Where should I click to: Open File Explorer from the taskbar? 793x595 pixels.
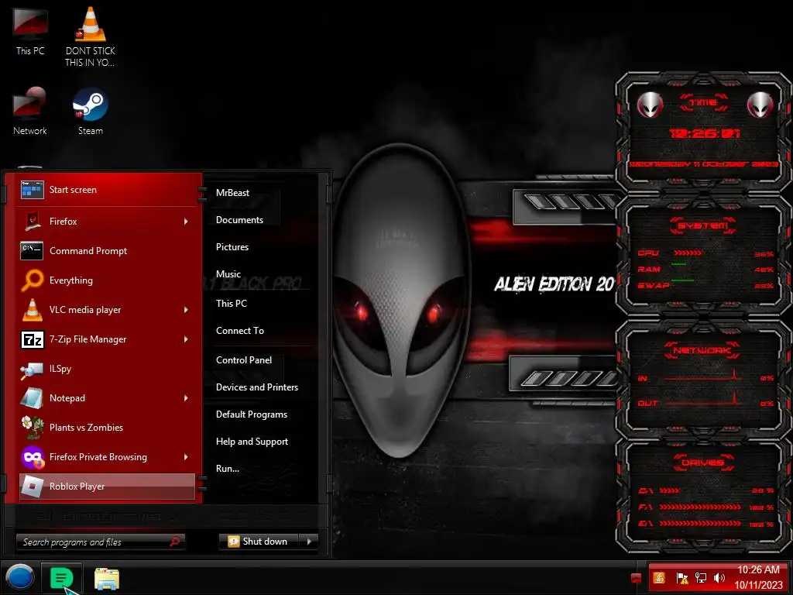point(107,578)
